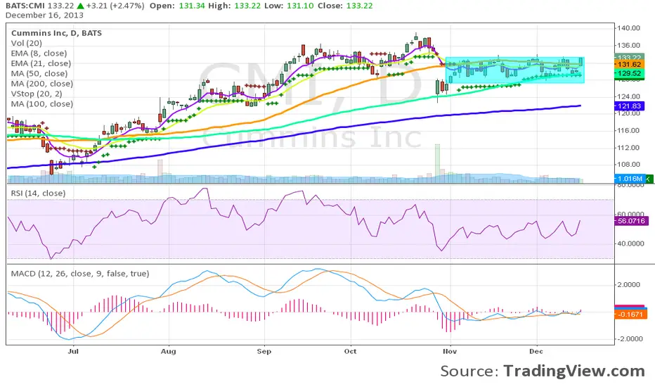The image size is (655, 387).
Task: Click the 136.00 price axis label
Action: [x=629, y=45]
